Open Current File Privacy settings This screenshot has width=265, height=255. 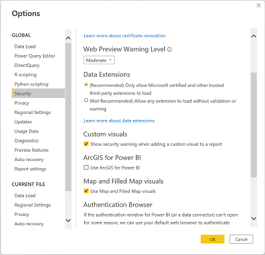coord(22,215)
